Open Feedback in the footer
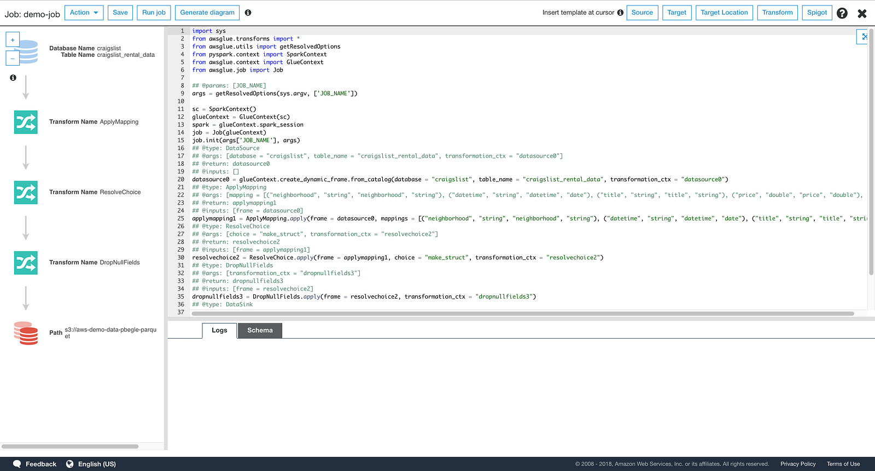Image resolution: width=875 pixels, height=471 pixels. [41, 464]
